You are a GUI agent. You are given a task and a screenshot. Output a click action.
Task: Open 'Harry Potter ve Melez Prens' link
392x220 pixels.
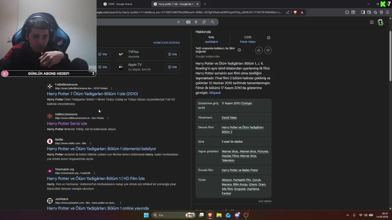pyautogui.click(x=240, y=170)
